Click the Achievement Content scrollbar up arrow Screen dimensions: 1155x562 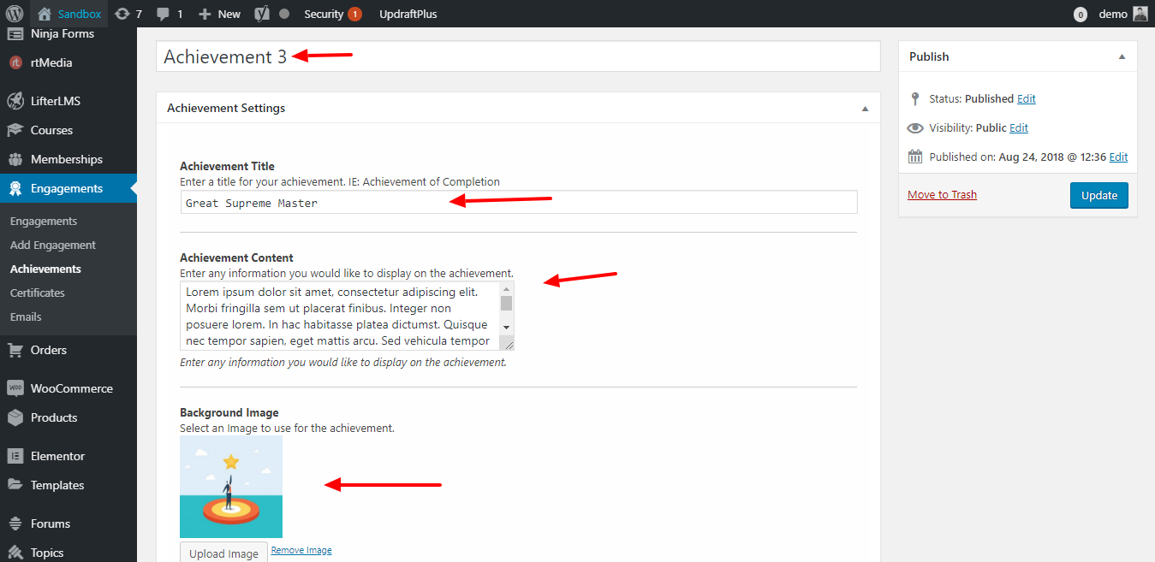[x=506, y=289]
